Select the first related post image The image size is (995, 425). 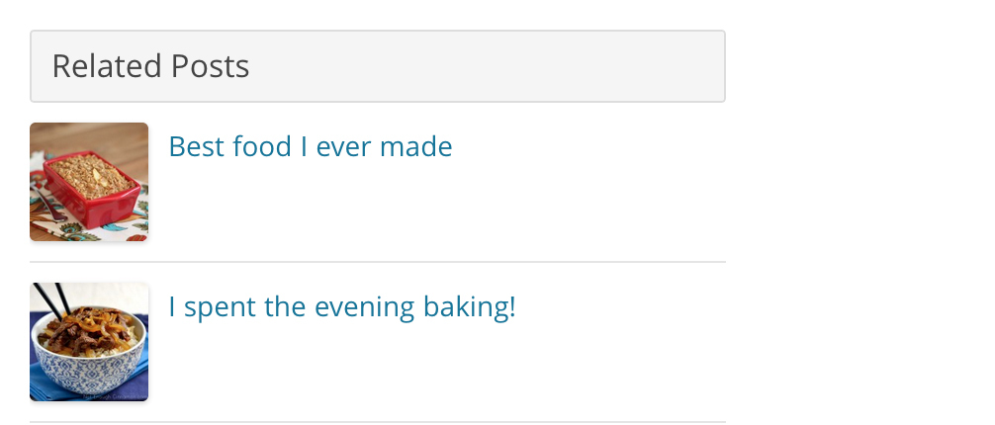[89, 182]
